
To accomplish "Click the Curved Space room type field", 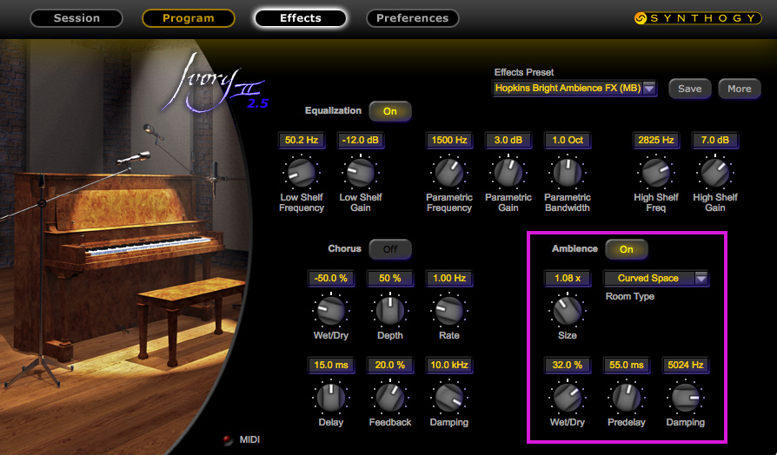I will [648, 278].
